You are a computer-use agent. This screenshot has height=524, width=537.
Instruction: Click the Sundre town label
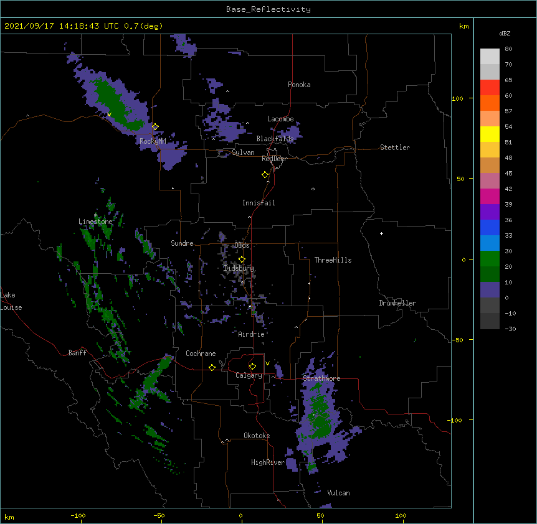point(182,243)
